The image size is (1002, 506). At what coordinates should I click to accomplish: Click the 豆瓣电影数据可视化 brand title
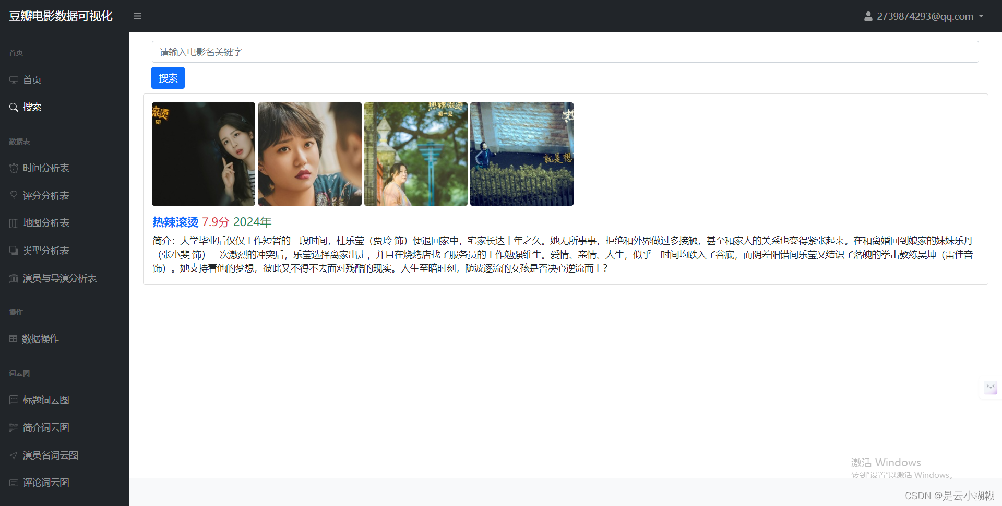[61, 16]
